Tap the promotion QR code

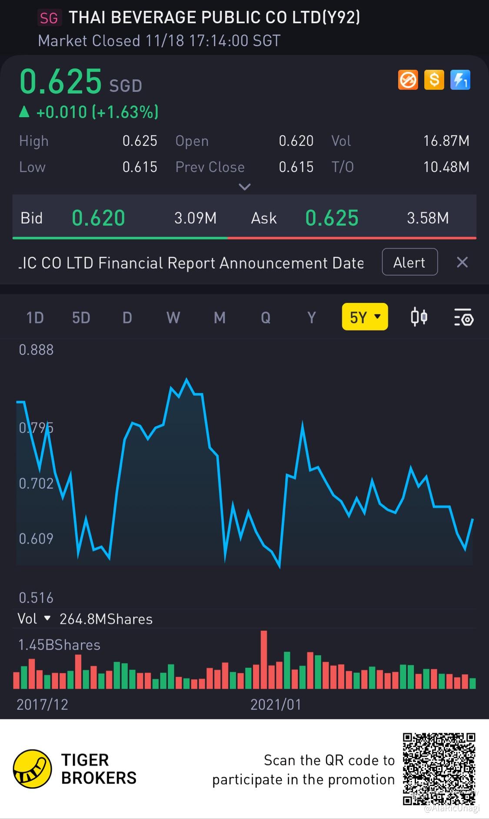coord(439,769)
